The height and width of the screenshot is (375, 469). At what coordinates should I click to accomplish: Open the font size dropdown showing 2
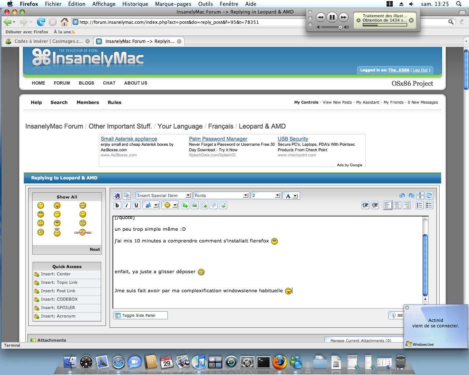pyautogui.click(x=266, y=196)
